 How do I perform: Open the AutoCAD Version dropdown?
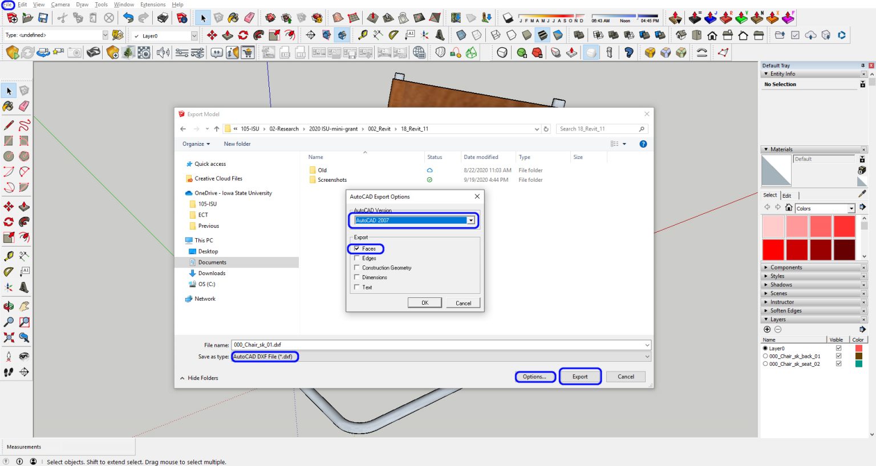pos(471,220)
